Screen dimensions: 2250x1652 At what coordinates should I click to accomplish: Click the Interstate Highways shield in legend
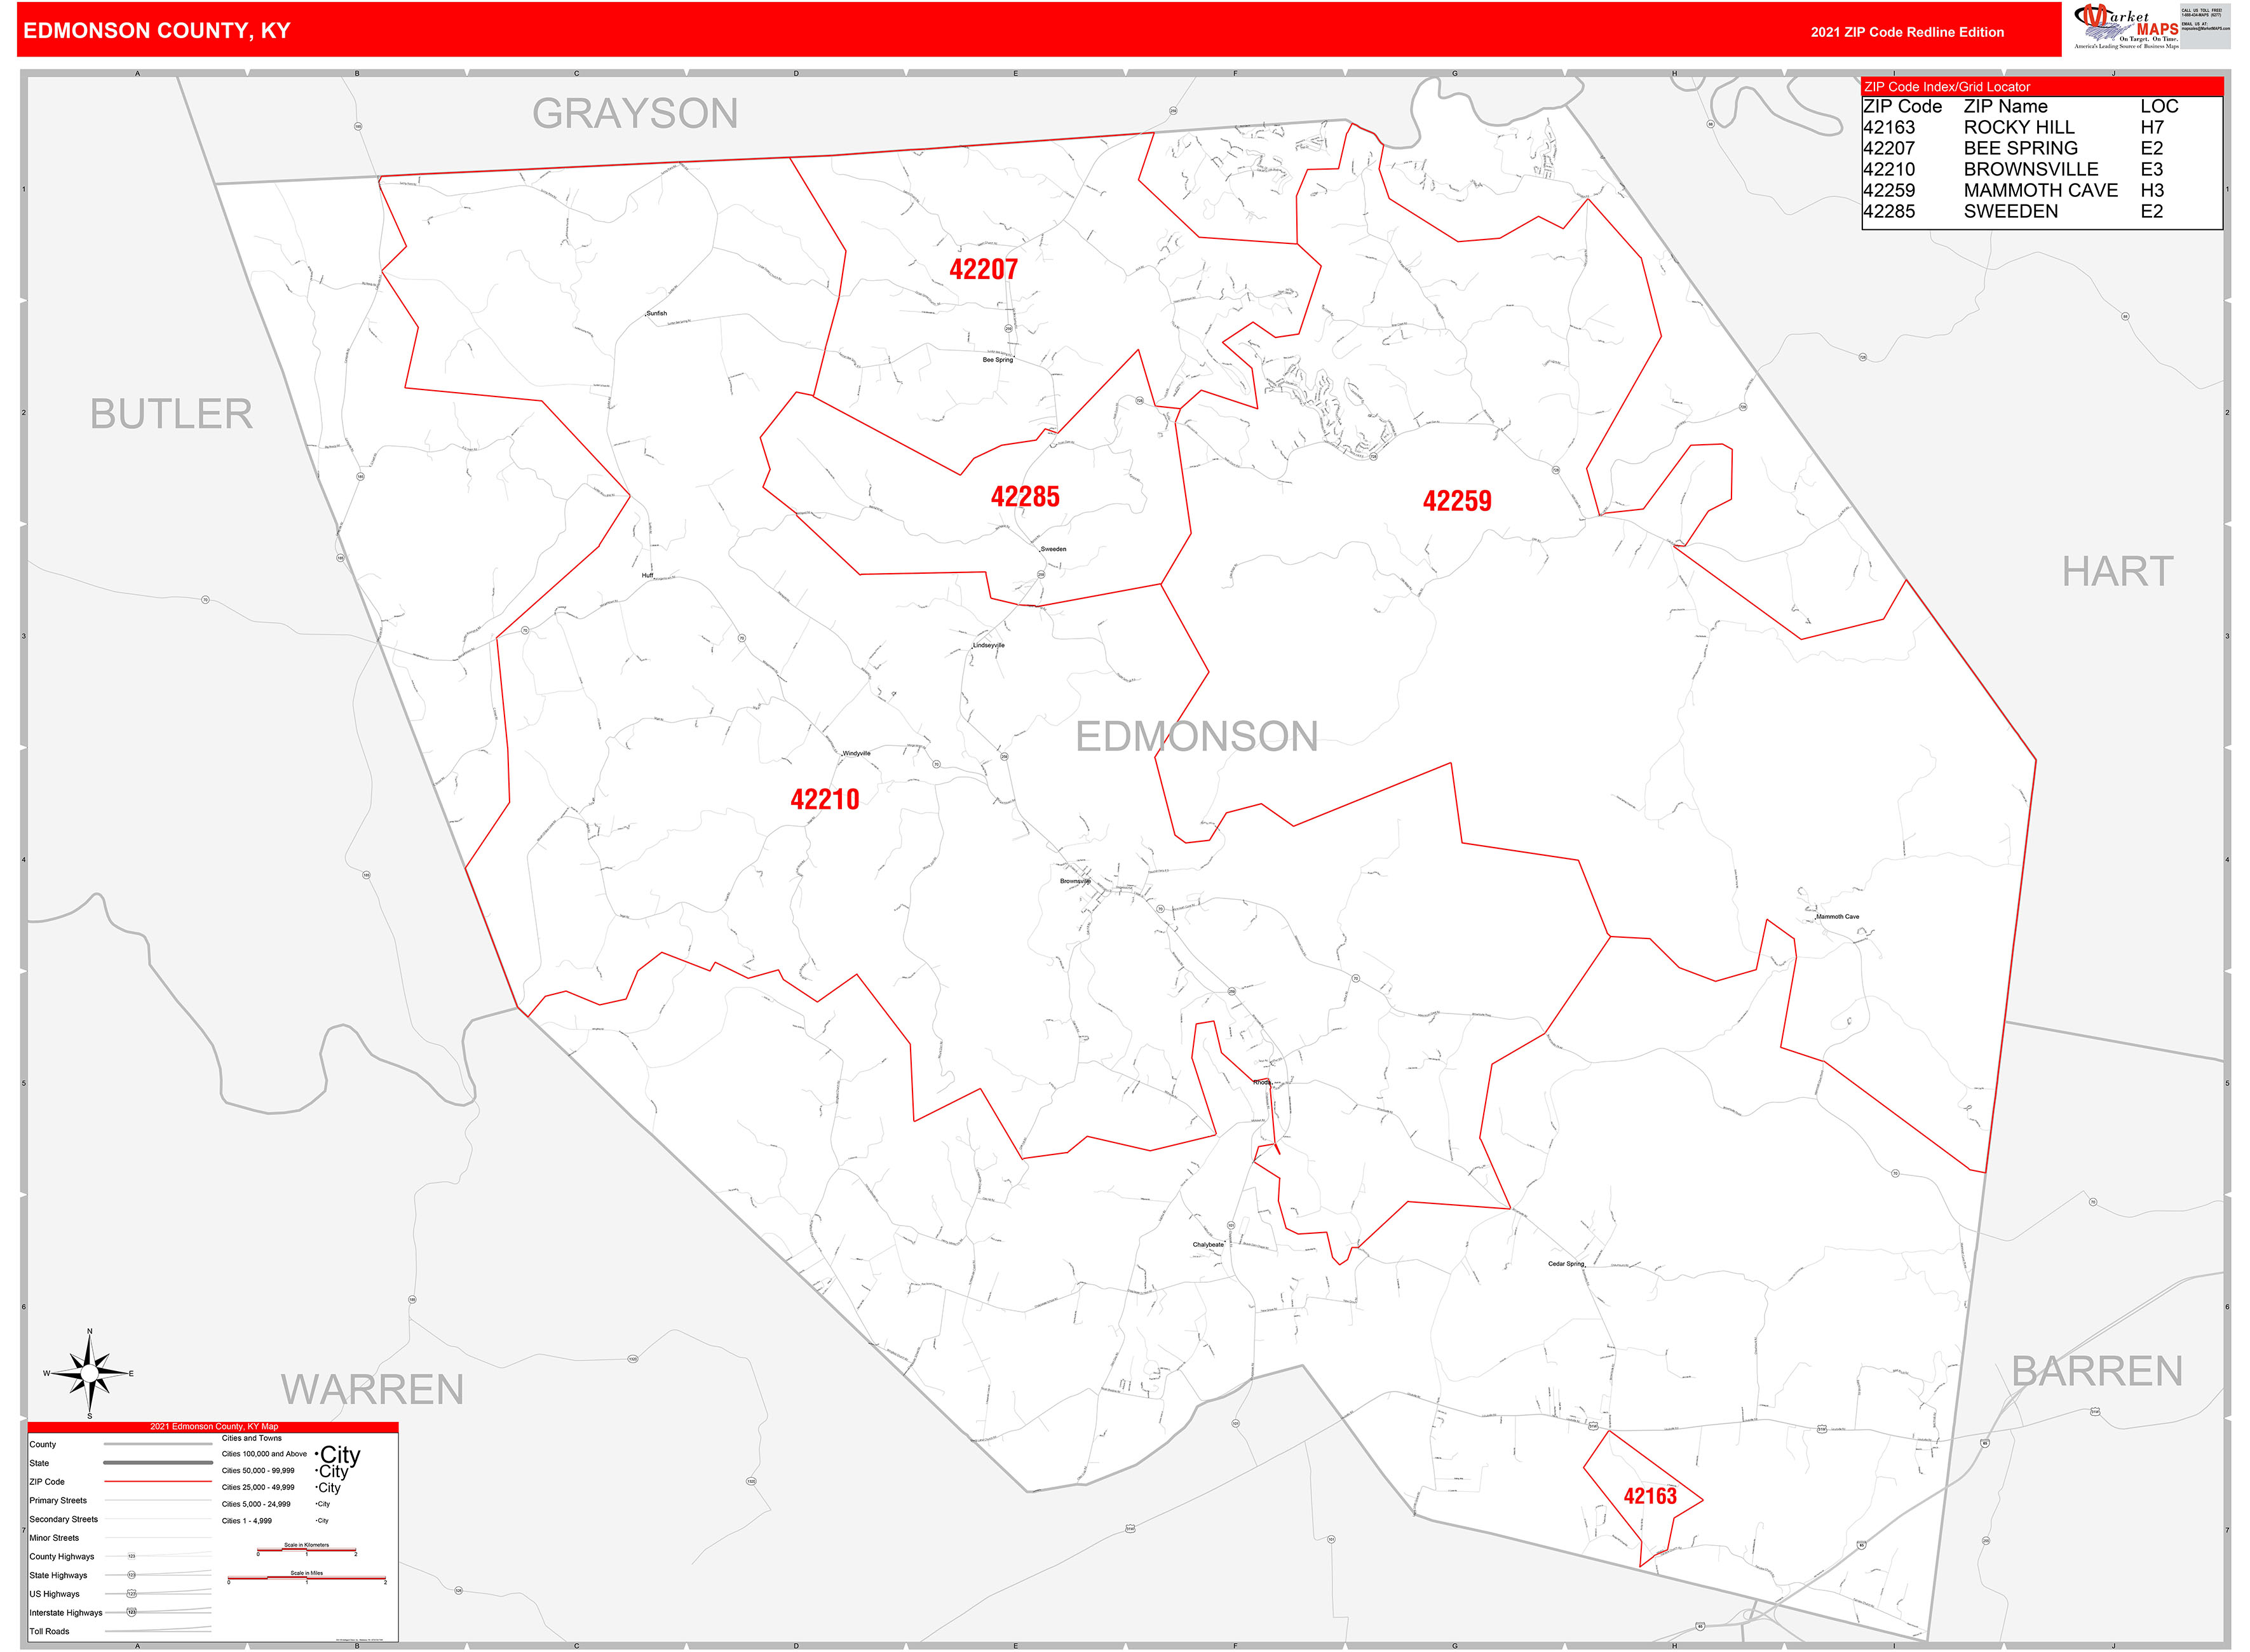[131, 1612]
